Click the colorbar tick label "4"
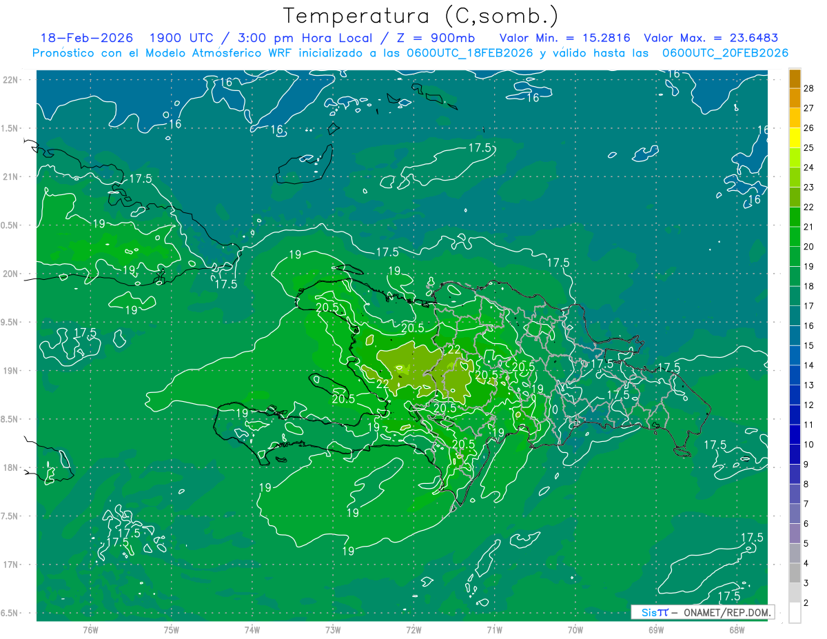Image resolution: width=827 pixels, height=639 pixels. (x=806, y=564)
